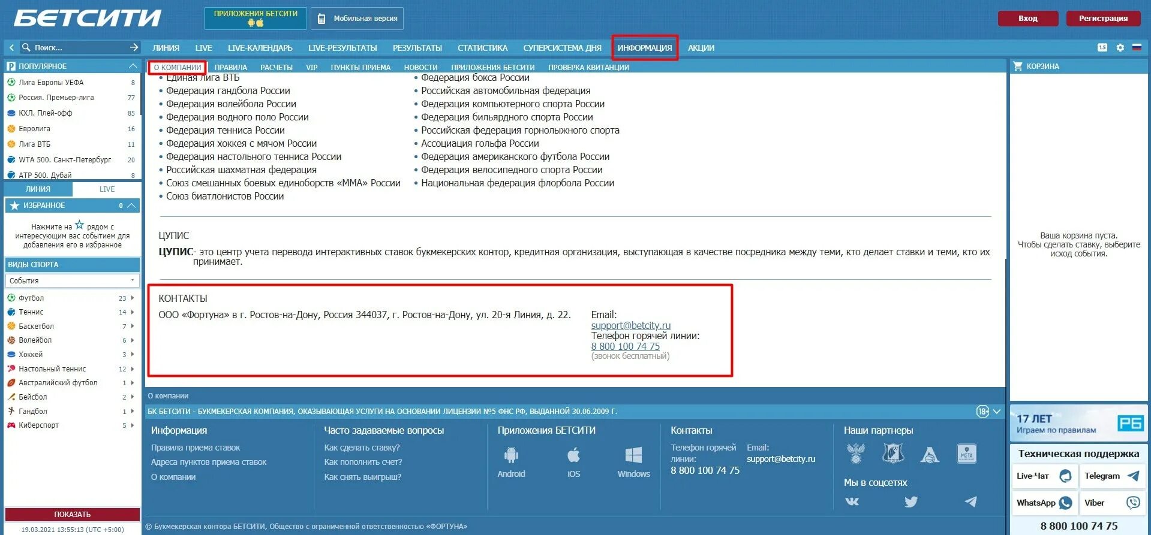The width and height of the screenshot is (1151, 535).
Task: Change language via Russian flag icon
Action: 1137,47
